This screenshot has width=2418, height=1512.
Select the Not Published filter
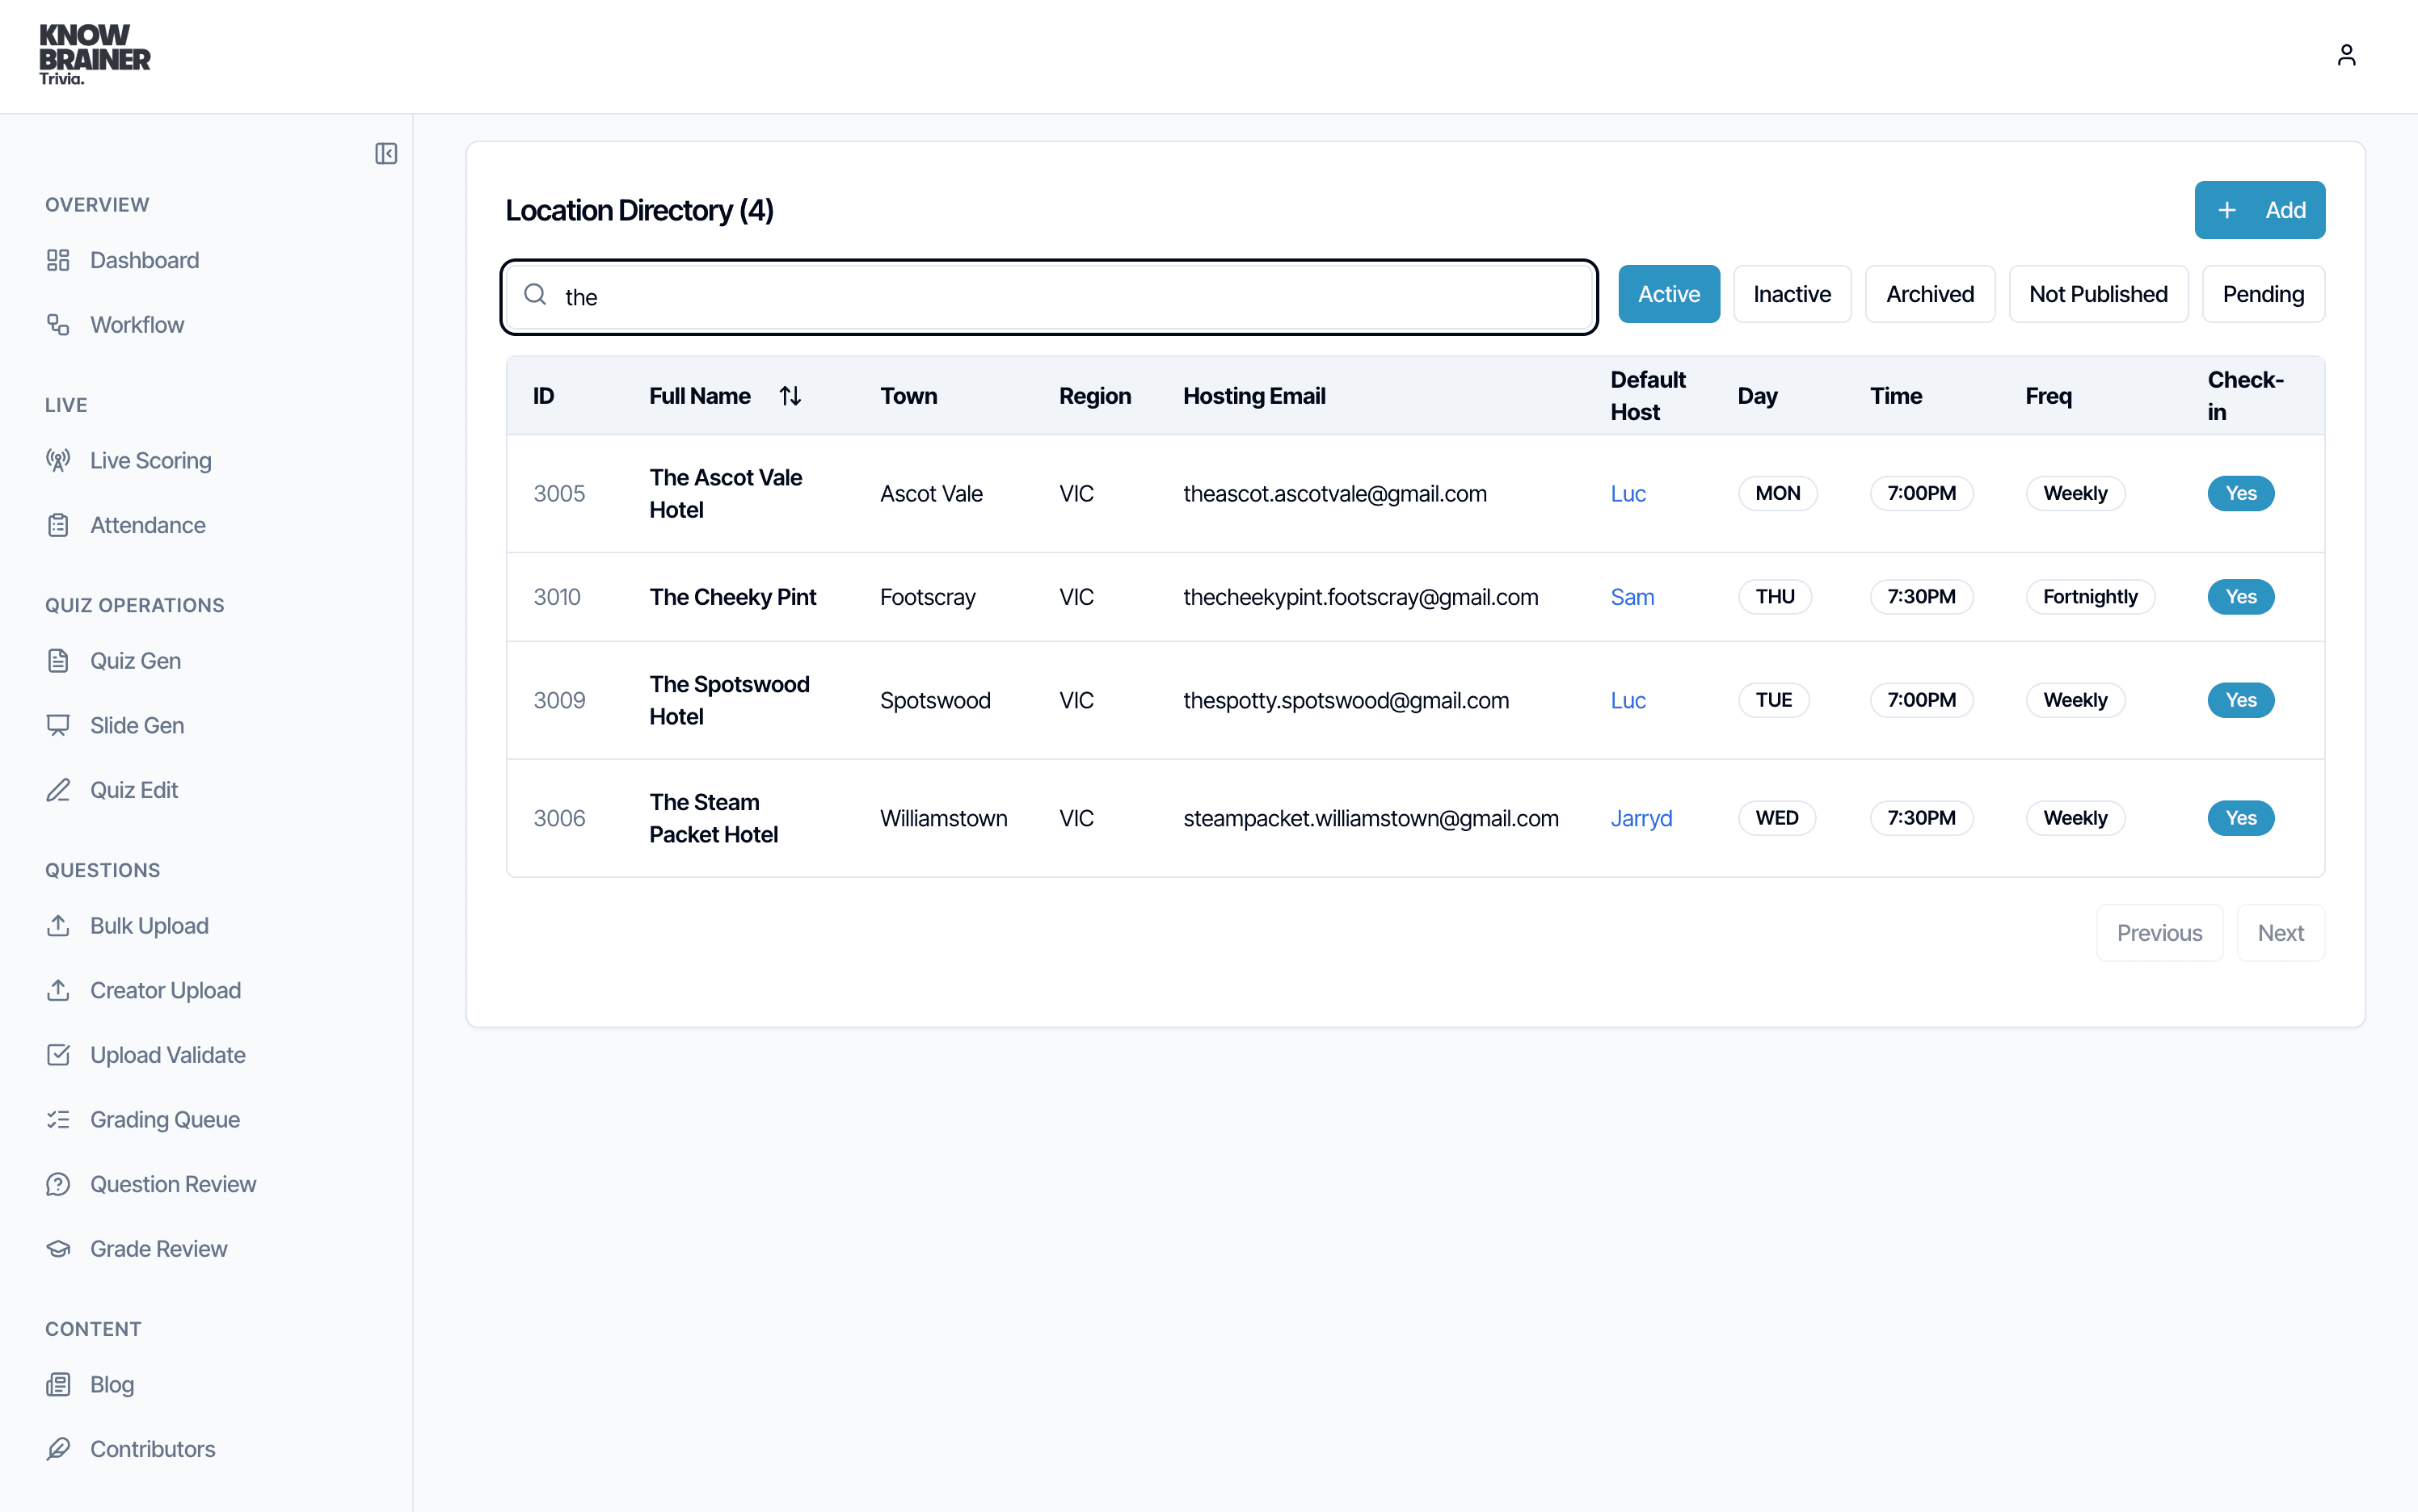coord(2098,294)
